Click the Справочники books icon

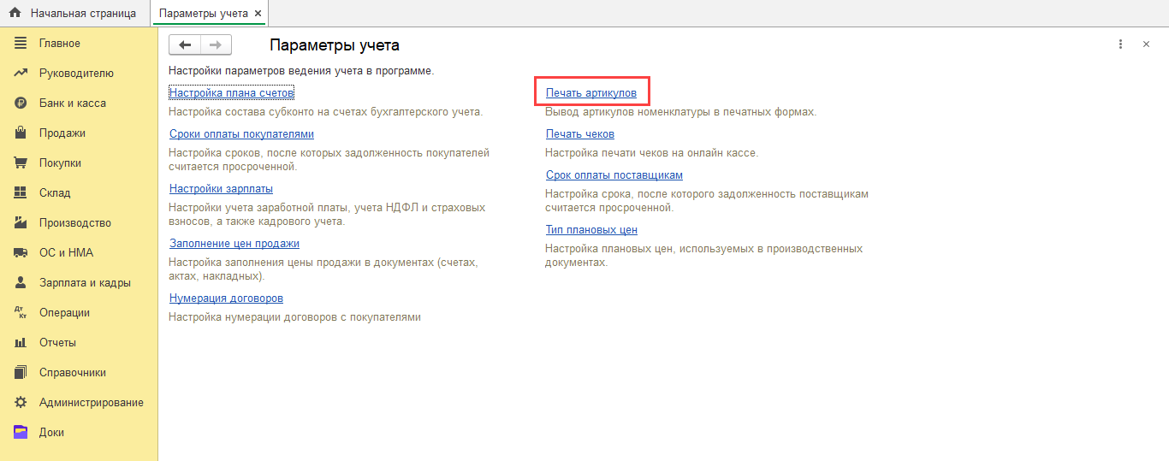coord(21,372)
